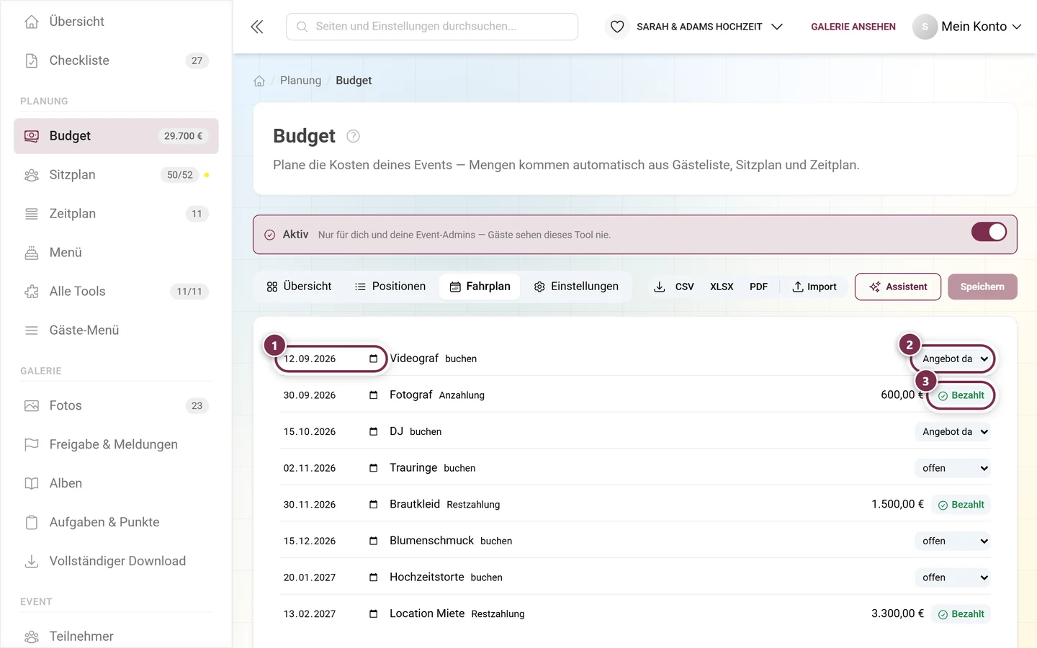This screenshot has height=648, width=1037.
Task: Open calendar picker for 13.02.2027
Action: (373, 614)
